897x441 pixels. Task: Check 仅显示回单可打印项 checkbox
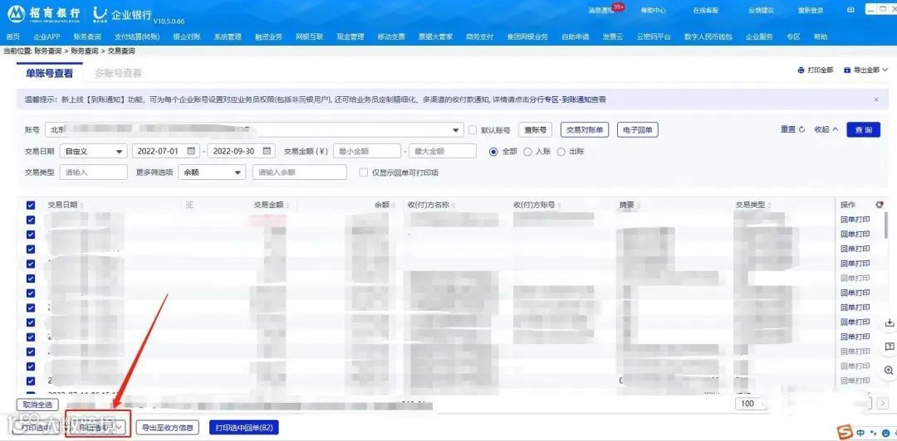[363, 172]
